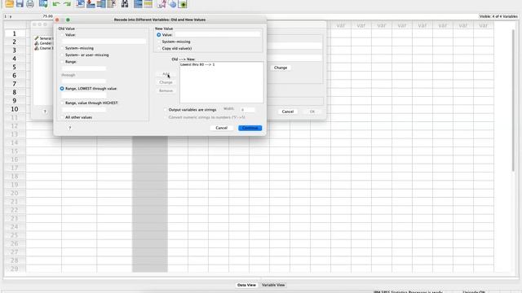The width and height of the screenshot is (522, 293).
Task: Select the Old Value 'Value' radio button
Action: click(x=62, y=35)
